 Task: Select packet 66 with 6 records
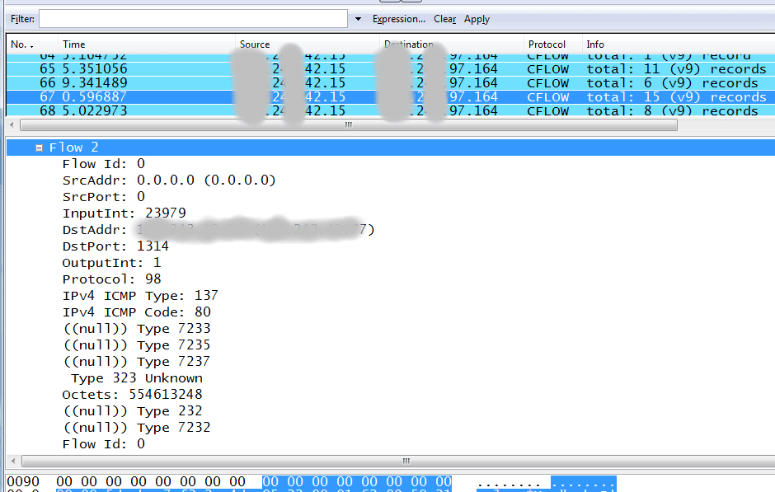[391, 82]
